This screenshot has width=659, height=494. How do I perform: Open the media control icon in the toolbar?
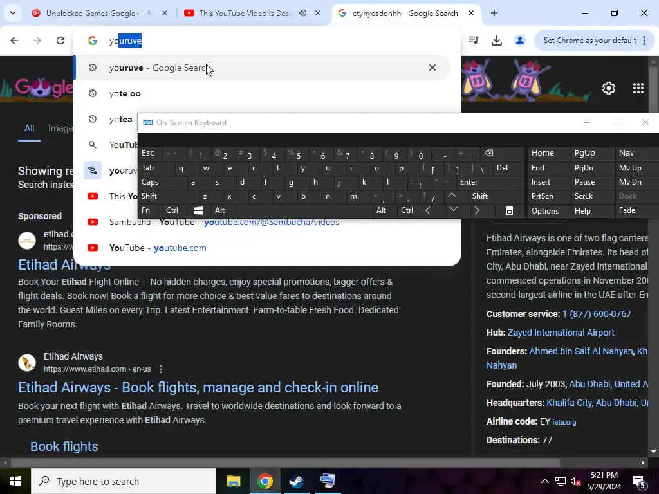click(x=474, y=41)
